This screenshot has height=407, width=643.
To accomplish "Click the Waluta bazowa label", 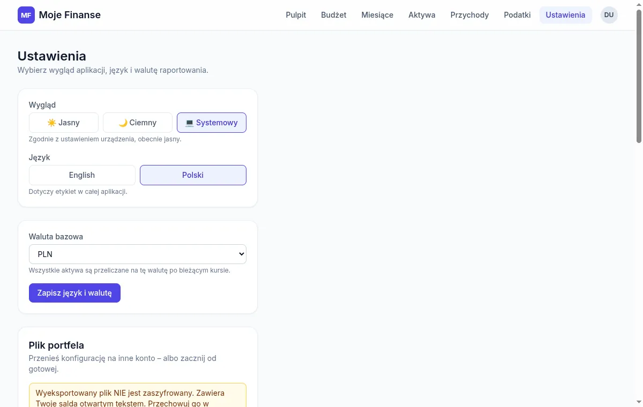I will [56, 236].
